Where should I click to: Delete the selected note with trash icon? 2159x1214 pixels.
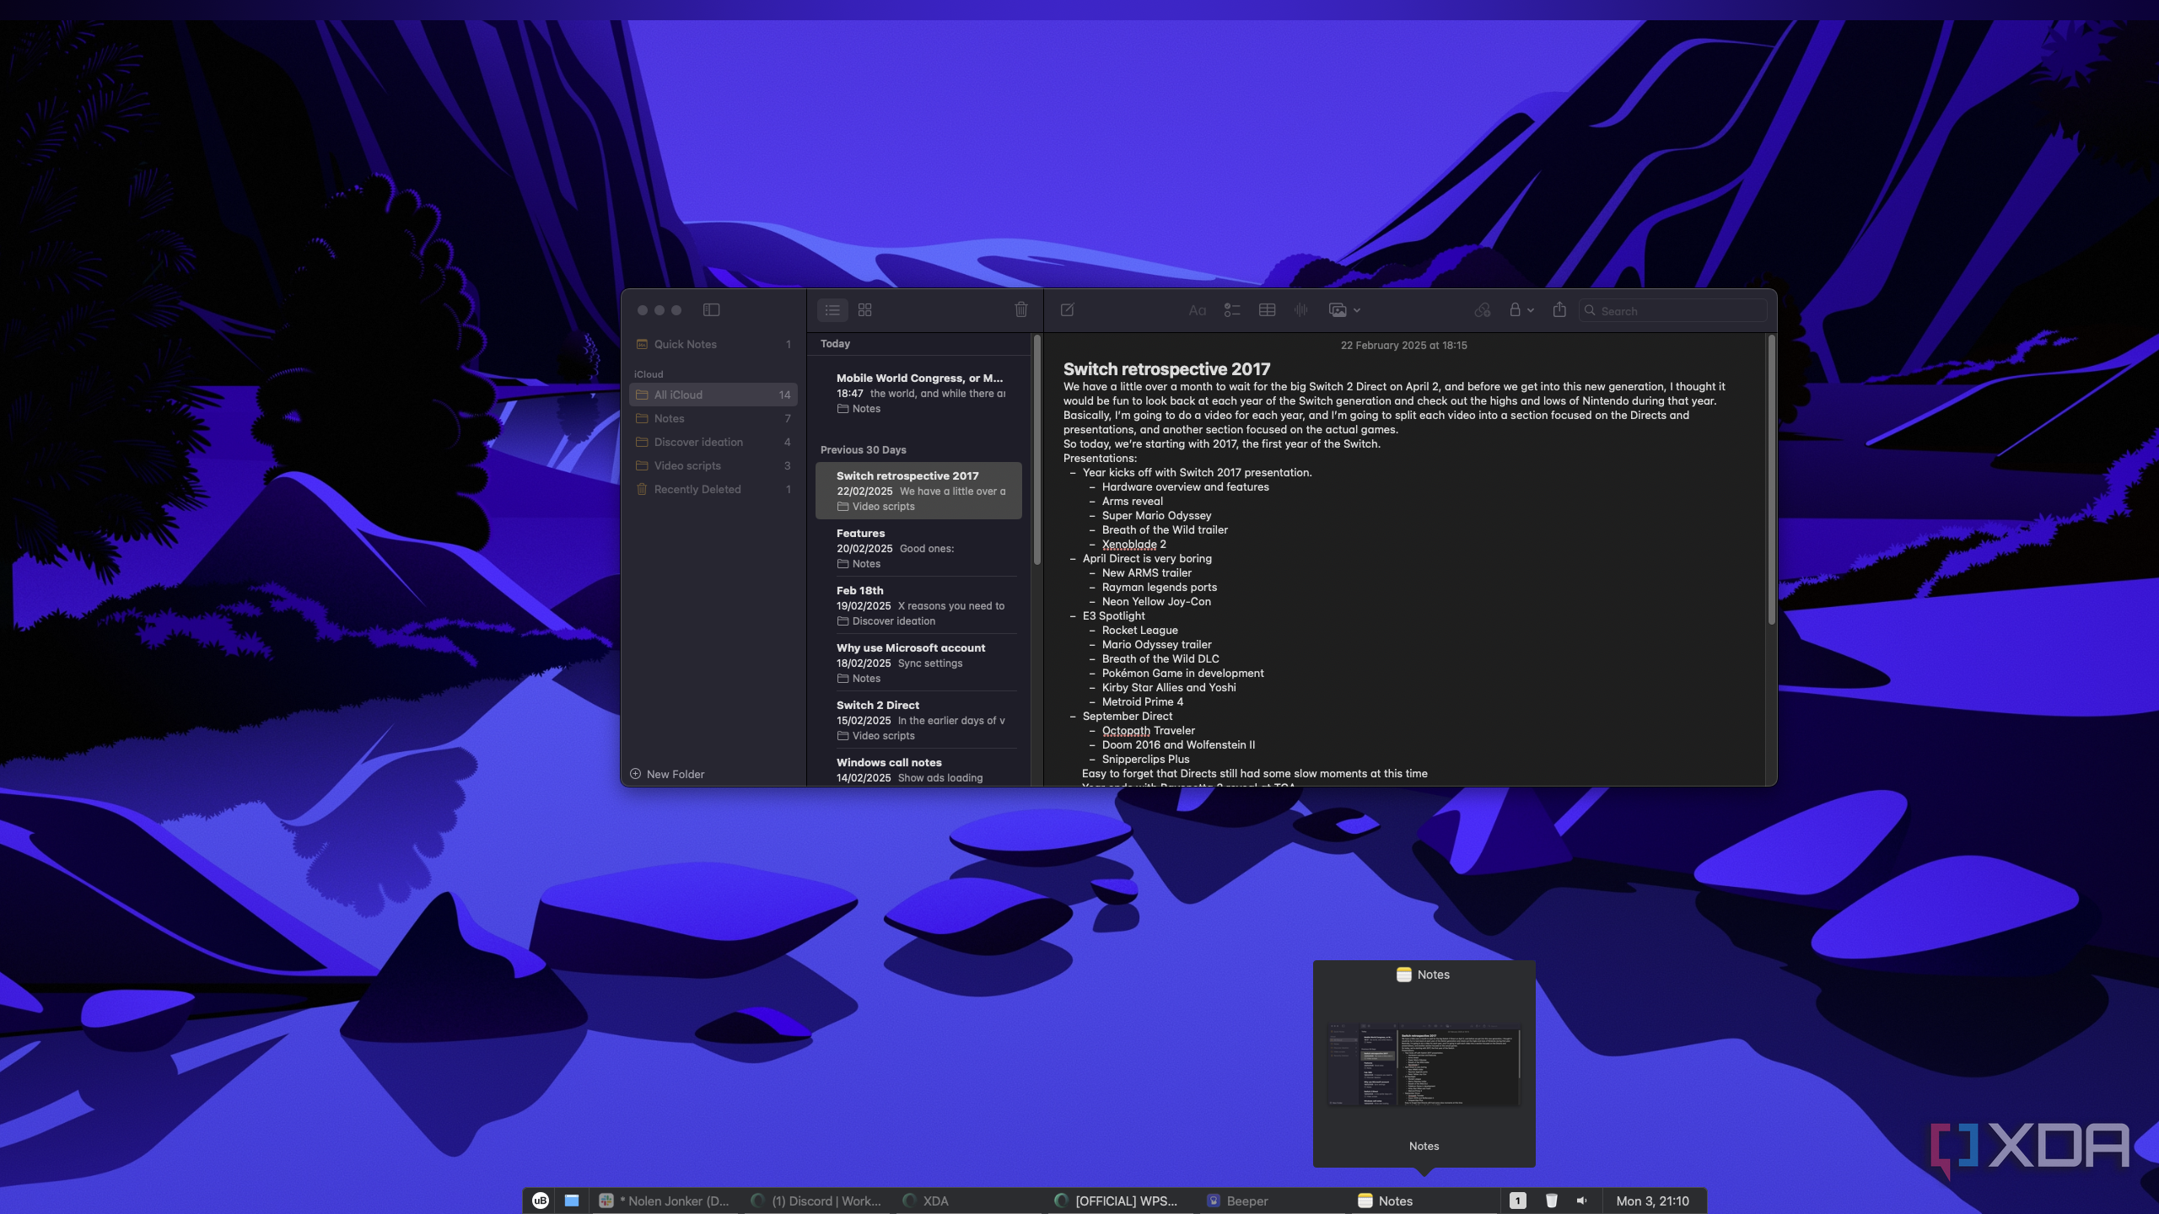coord(1020,310)
